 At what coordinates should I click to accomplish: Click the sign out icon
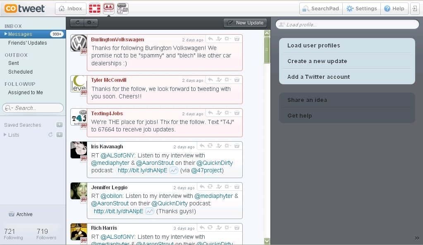(415, 9)
